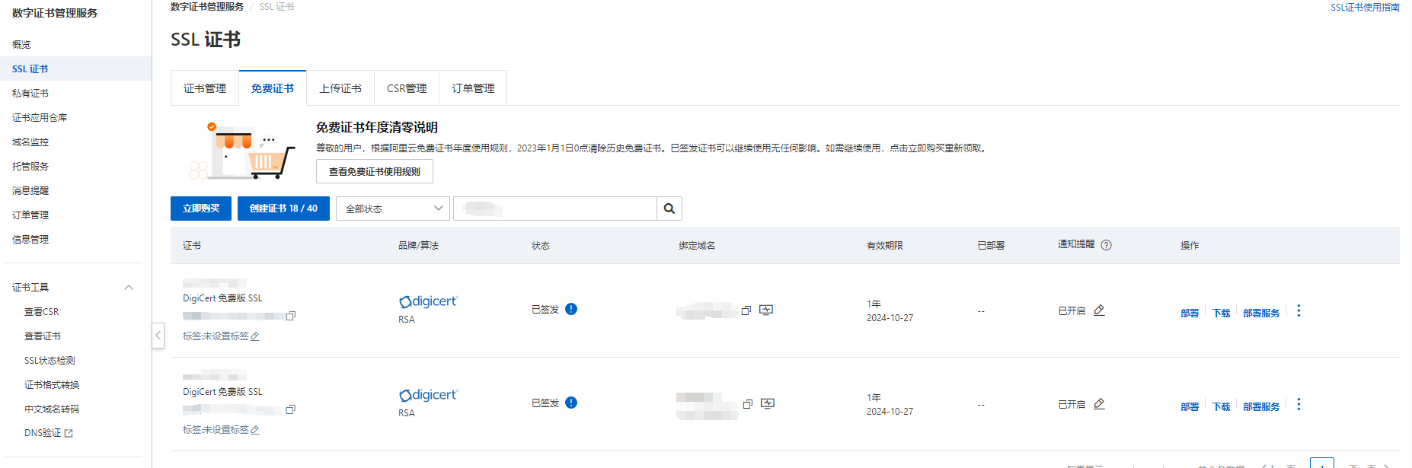Image resolution: width=1412 pixels, height=468 pixels.
Task: Click the 品牌/算法 column header
Action: [x=418, y=246]
